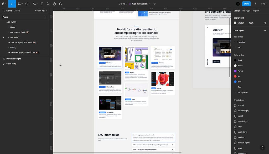Select the Comment tool
The image size is (269, 154).
coord(61,4)
